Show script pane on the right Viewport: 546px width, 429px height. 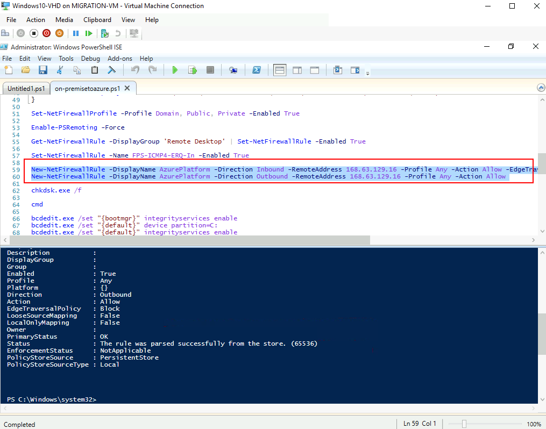pos(297,70)
